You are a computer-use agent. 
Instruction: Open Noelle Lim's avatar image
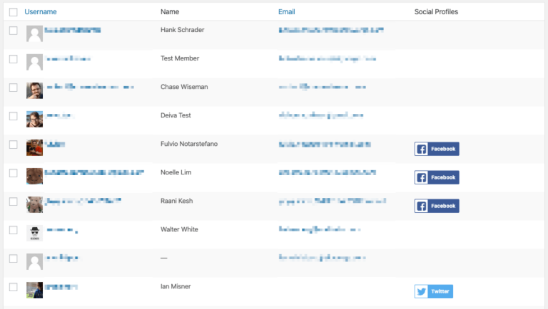click(34, 177)
